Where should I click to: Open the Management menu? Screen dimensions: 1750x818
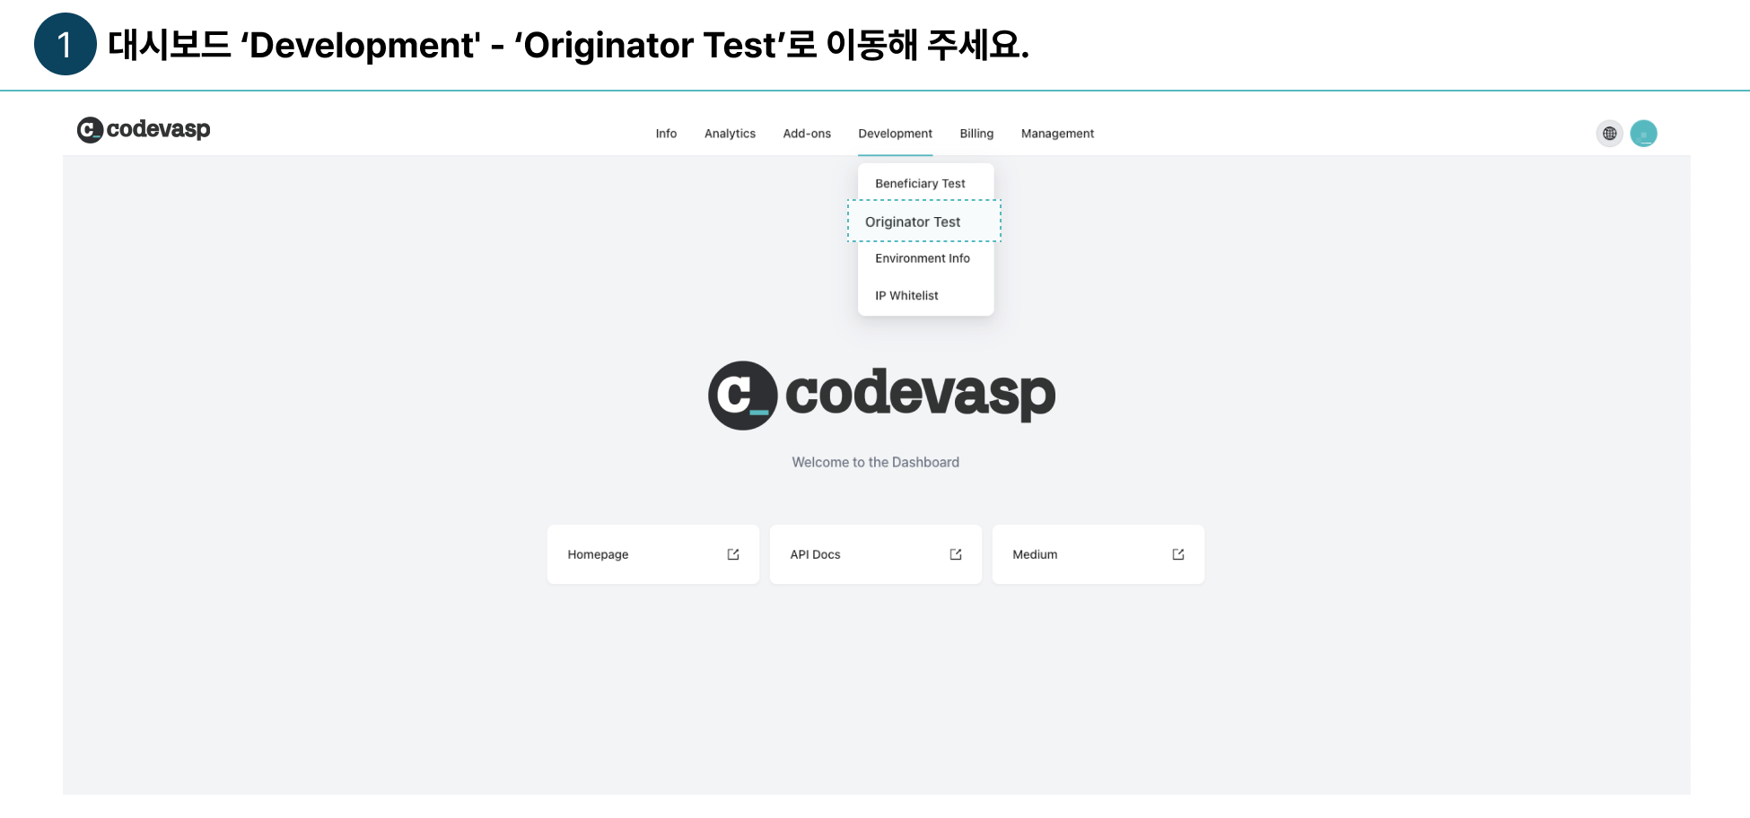(x=1057, y=134)
